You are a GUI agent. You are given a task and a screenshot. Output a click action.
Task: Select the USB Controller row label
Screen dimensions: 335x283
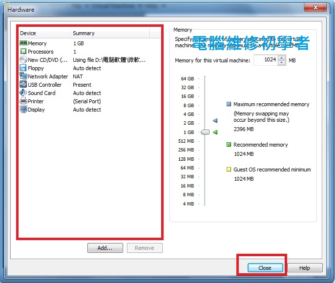[44, 85]
